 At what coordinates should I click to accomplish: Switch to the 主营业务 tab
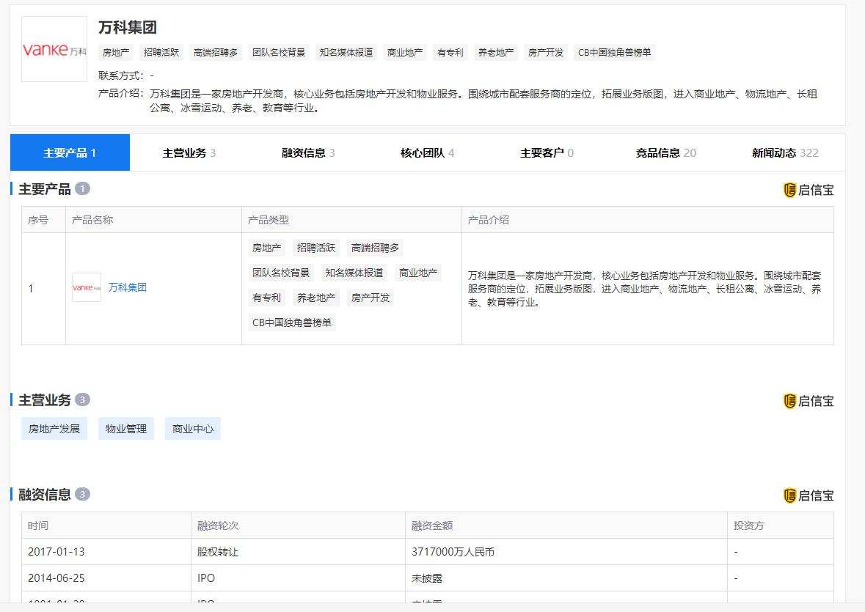click(x=189, y=152)
